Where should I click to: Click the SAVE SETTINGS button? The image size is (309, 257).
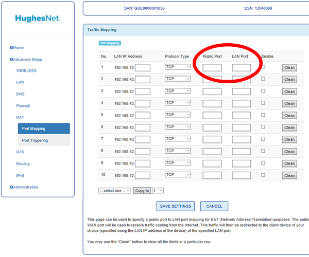tap(176, 206)
